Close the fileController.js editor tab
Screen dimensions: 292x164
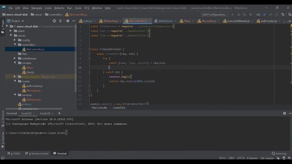point(149,21)
